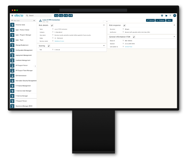Image resolution: width=187 pixels, height=159 pixels.
Task: Collapse the left sidebar with the chevron
Action: click(x=35, y=66)
